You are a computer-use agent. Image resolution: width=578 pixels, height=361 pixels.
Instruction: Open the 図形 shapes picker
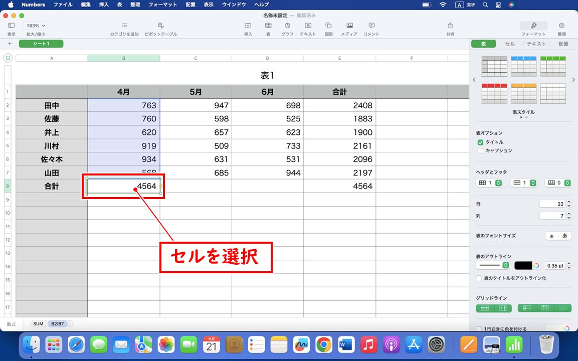pyautogui.click(x=328, y=28)
